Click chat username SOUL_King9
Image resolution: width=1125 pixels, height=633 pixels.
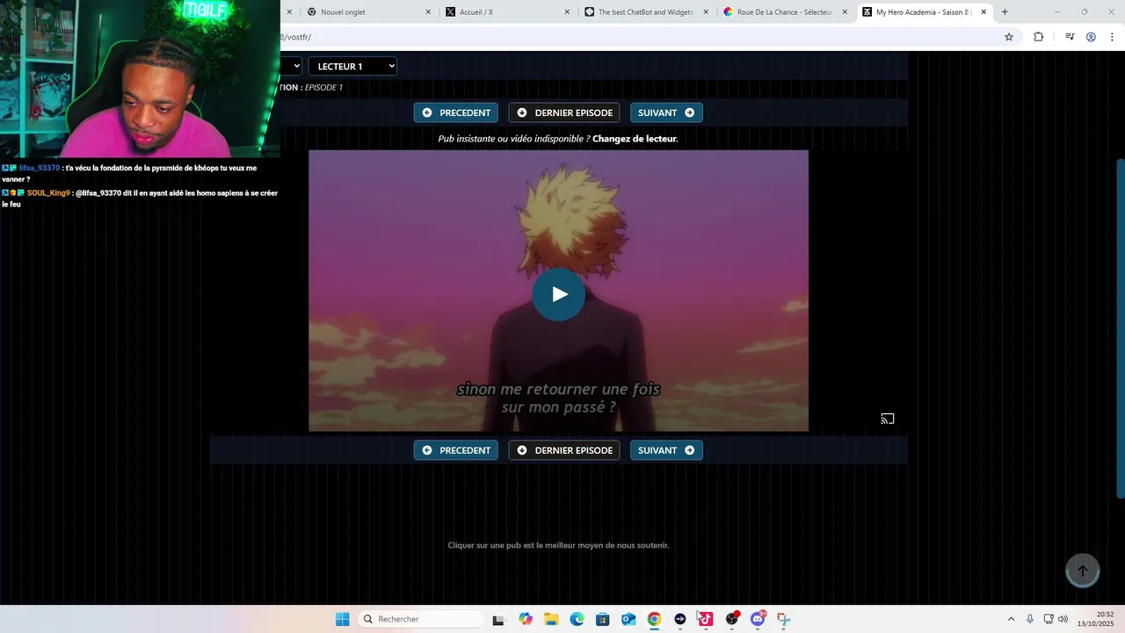tap(48, 193)
